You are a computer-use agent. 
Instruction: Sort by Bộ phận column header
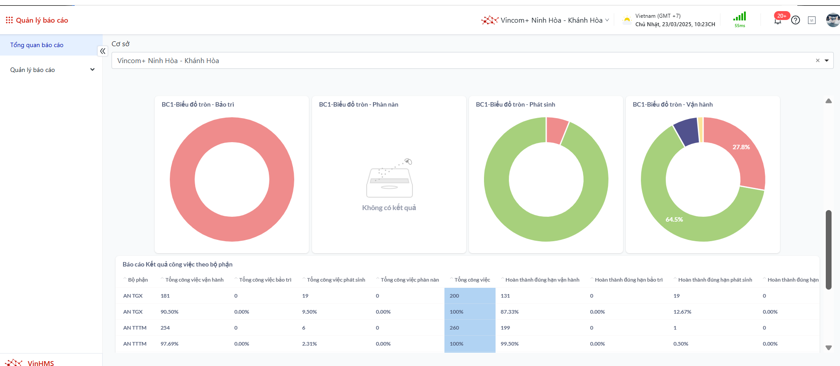[x=138, y=280]
